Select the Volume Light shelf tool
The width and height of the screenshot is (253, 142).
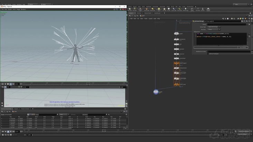[x=147, y=9]
